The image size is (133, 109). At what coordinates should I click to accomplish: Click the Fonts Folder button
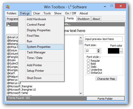click(x=105, y=99)
